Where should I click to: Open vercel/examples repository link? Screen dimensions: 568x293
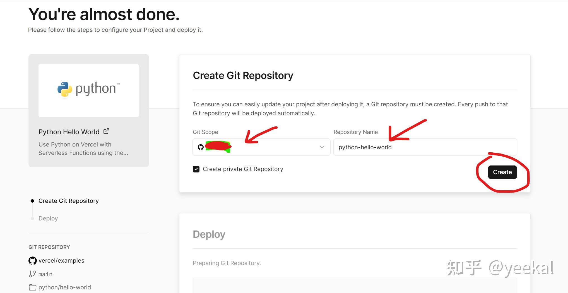point(61,261)
